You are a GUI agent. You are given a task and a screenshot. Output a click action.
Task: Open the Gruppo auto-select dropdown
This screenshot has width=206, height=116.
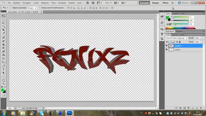click(x=32, y=8)
